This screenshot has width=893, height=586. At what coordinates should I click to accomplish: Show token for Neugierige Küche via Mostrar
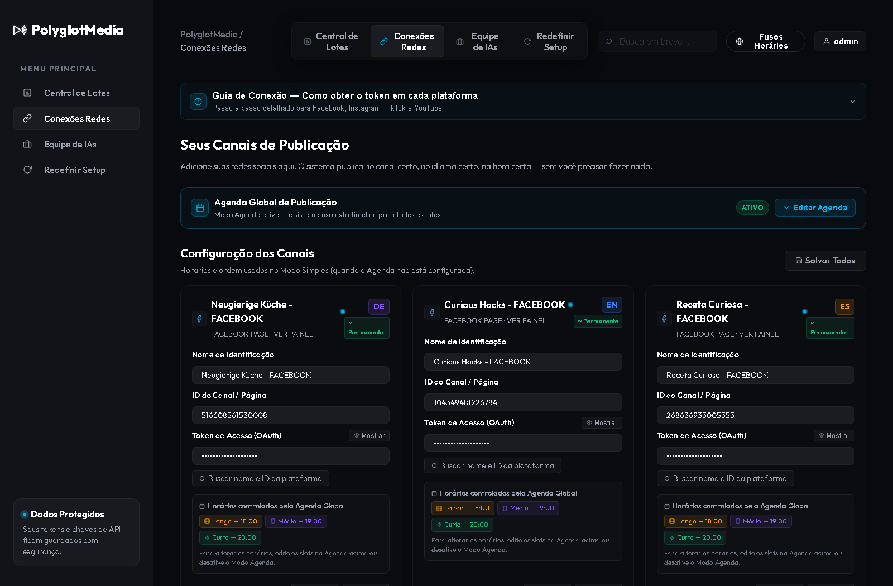click(369, 436)
